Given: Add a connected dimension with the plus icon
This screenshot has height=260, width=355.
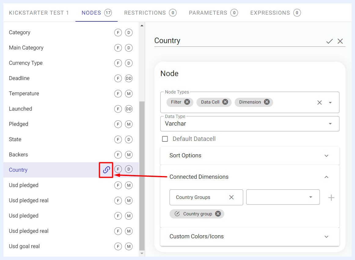Looking at the screenshot, I should coord(331,197).
